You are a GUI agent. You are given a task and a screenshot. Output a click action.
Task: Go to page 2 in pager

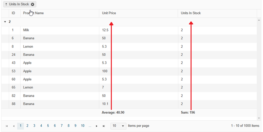click(x=27, y=126)
